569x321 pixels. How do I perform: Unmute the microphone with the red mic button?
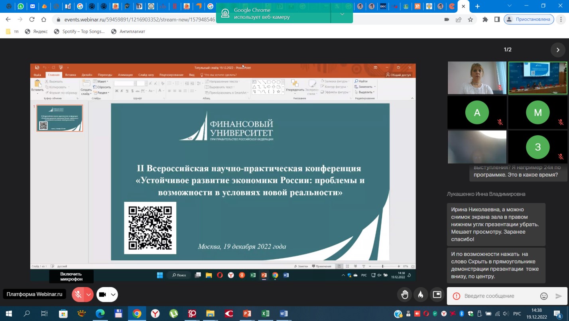79,295
